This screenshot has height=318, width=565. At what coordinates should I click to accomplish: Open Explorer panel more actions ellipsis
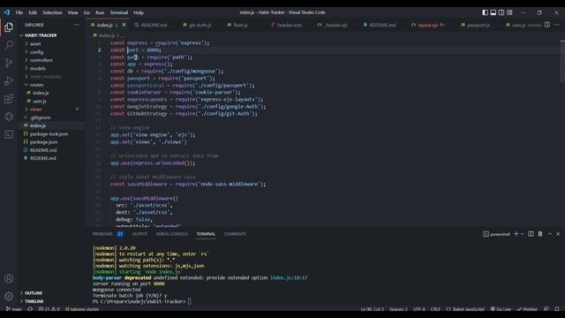tap(77, 25)
